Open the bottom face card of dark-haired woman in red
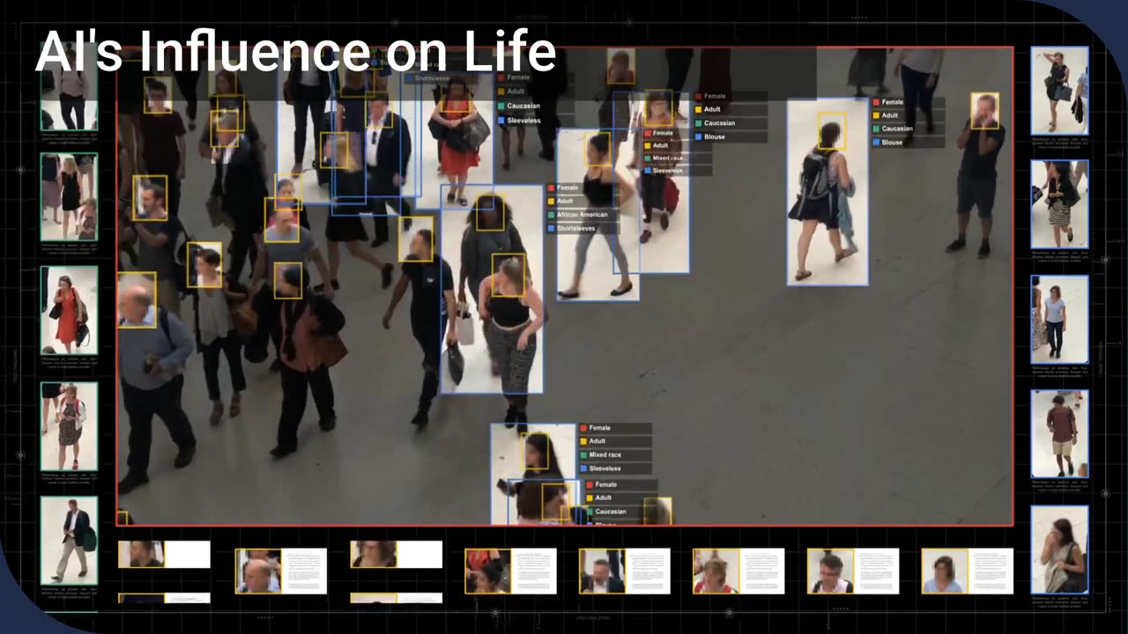Screen dimensions: 1128x634 point(510,571)
